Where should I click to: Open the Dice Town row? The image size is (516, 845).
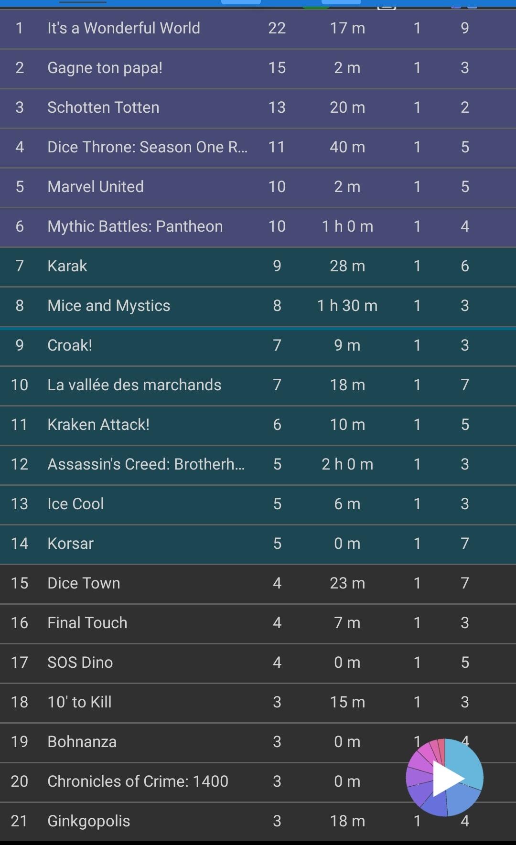tap(258, 584)
